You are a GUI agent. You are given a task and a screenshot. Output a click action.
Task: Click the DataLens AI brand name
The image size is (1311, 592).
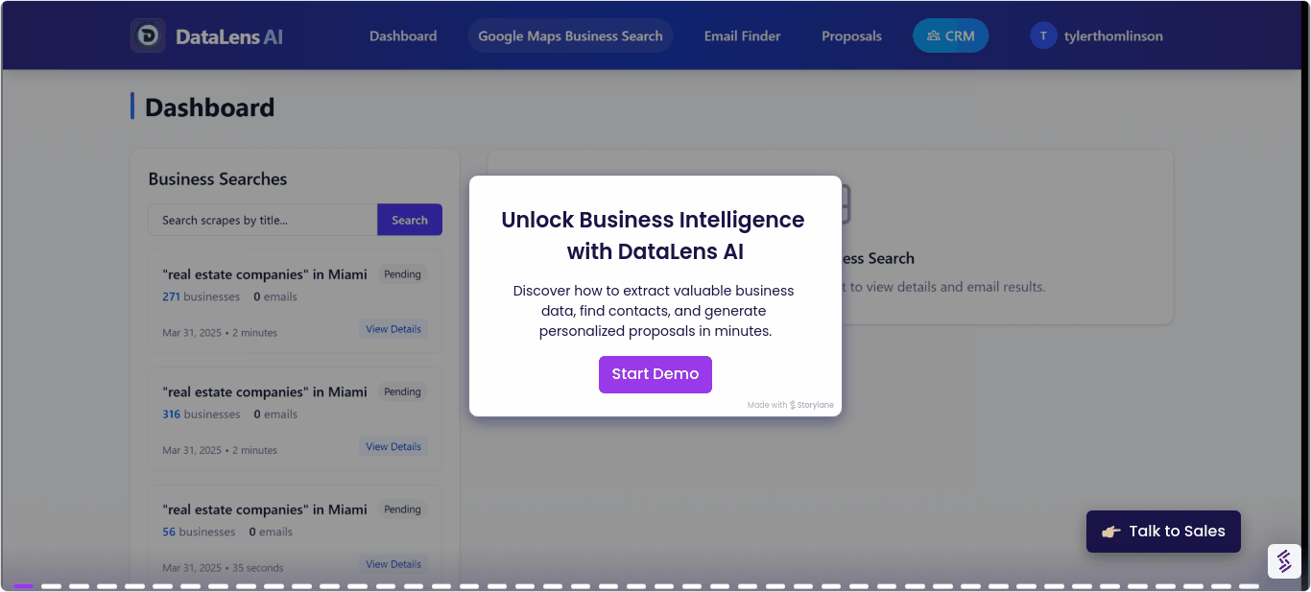coord(229,36)
